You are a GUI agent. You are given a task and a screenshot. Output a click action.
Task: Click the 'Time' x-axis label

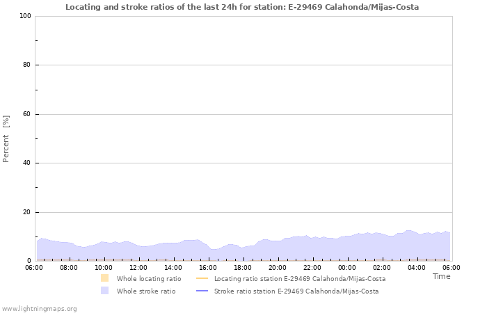click(x=441, y=276)
